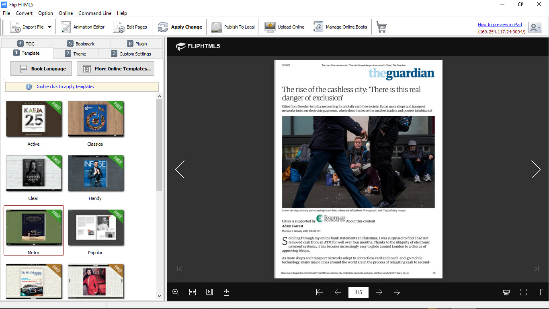Click the template list scroll down arrow

(x=159, y=296)
